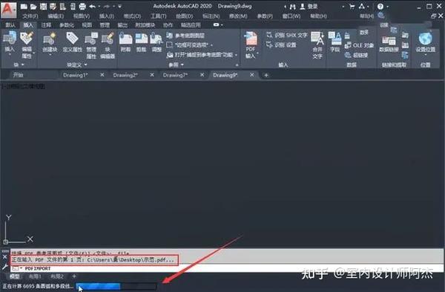Click the Autodesk App Store cart icon

point(352,6)
